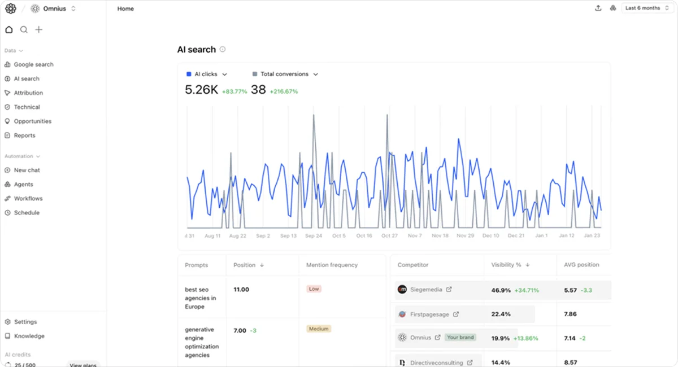Open Directiveconsulting external link icon
This screenshot has height=367, width=678.
point(469,362)
